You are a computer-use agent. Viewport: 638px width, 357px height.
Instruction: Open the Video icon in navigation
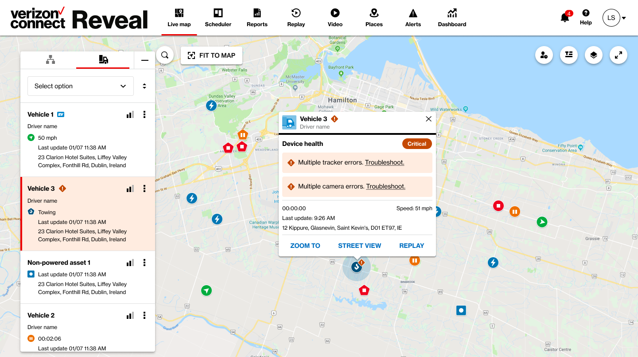(335, 18)
